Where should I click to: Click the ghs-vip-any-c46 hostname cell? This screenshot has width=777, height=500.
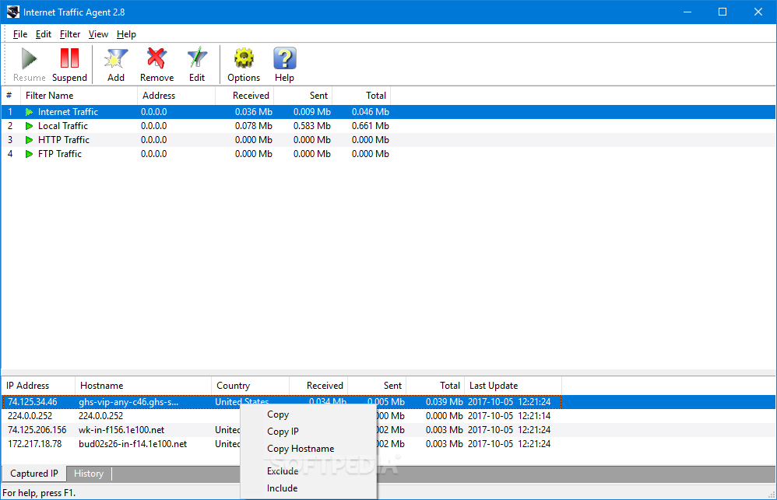(128, 402)
